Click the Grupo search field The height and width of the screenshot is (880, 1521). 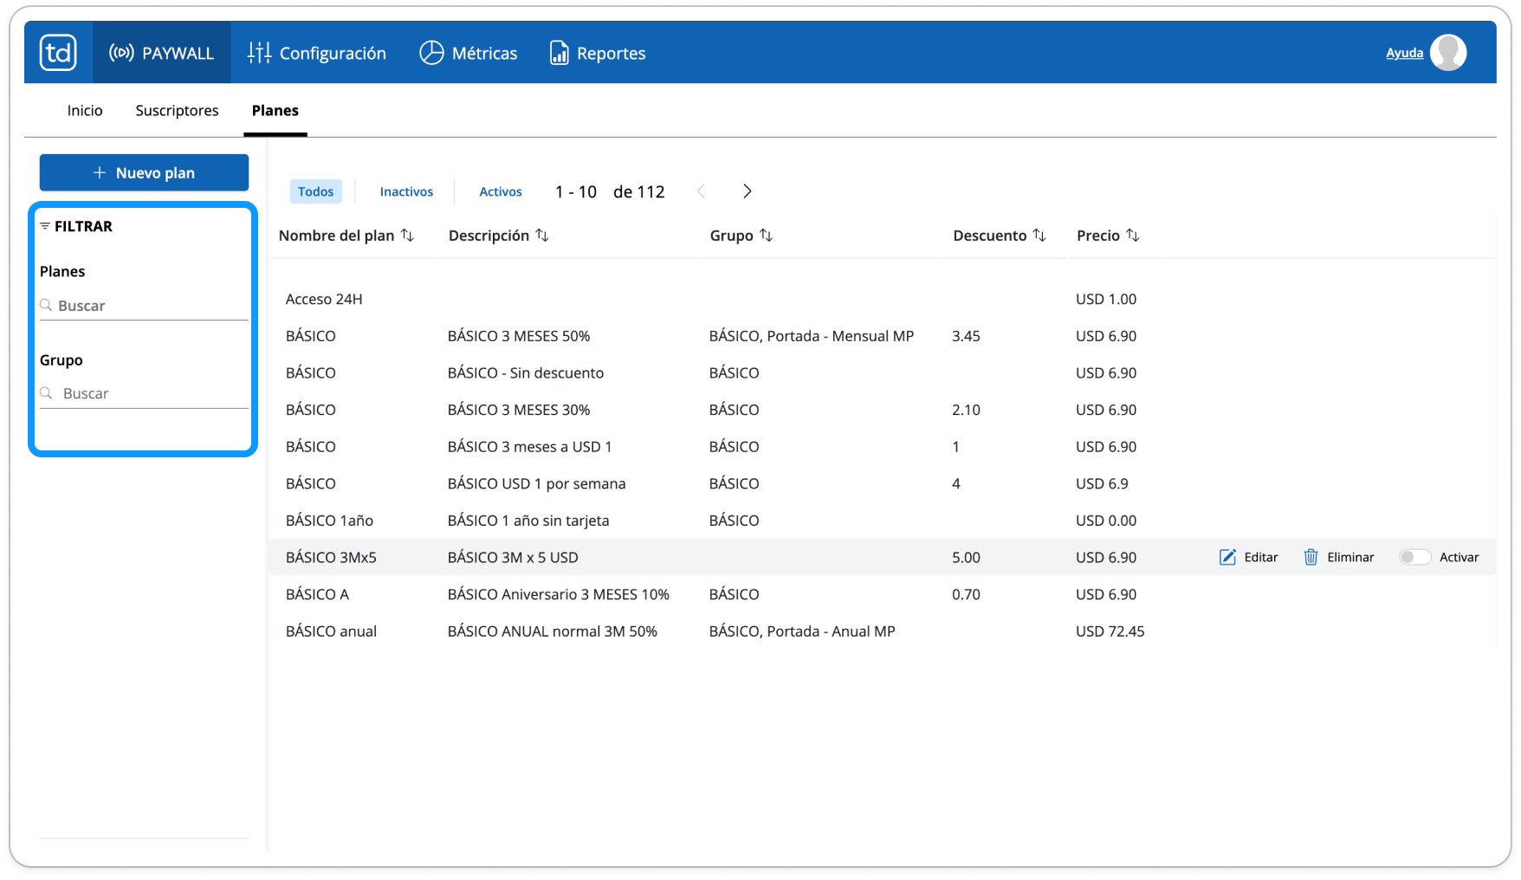[144, 393]
